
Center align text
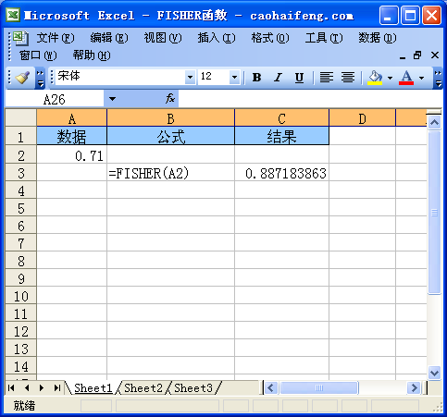[348, 77]
